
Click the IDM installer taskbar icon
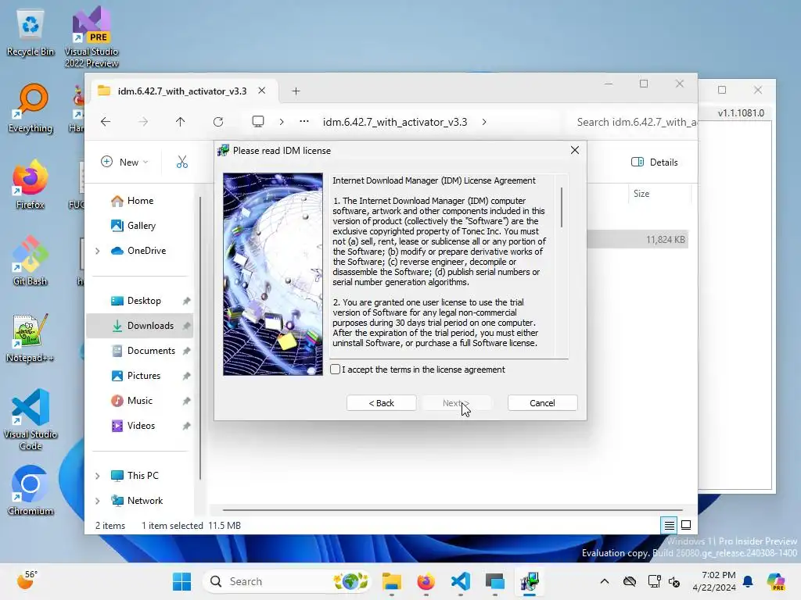click(530, 581)
